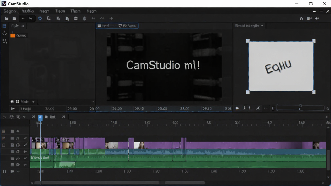Open the blue list panel icon in sidebar

(4, 26)
